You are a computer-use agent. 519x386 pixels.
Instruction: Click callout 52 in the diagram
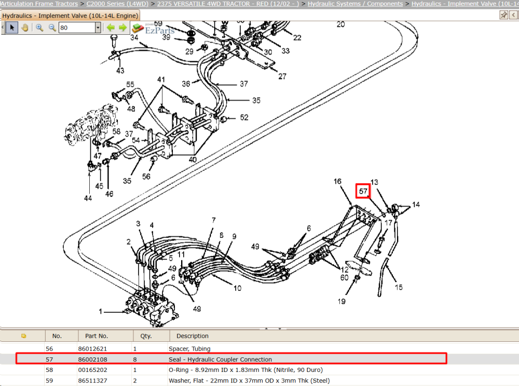click(x=244, y=117)
